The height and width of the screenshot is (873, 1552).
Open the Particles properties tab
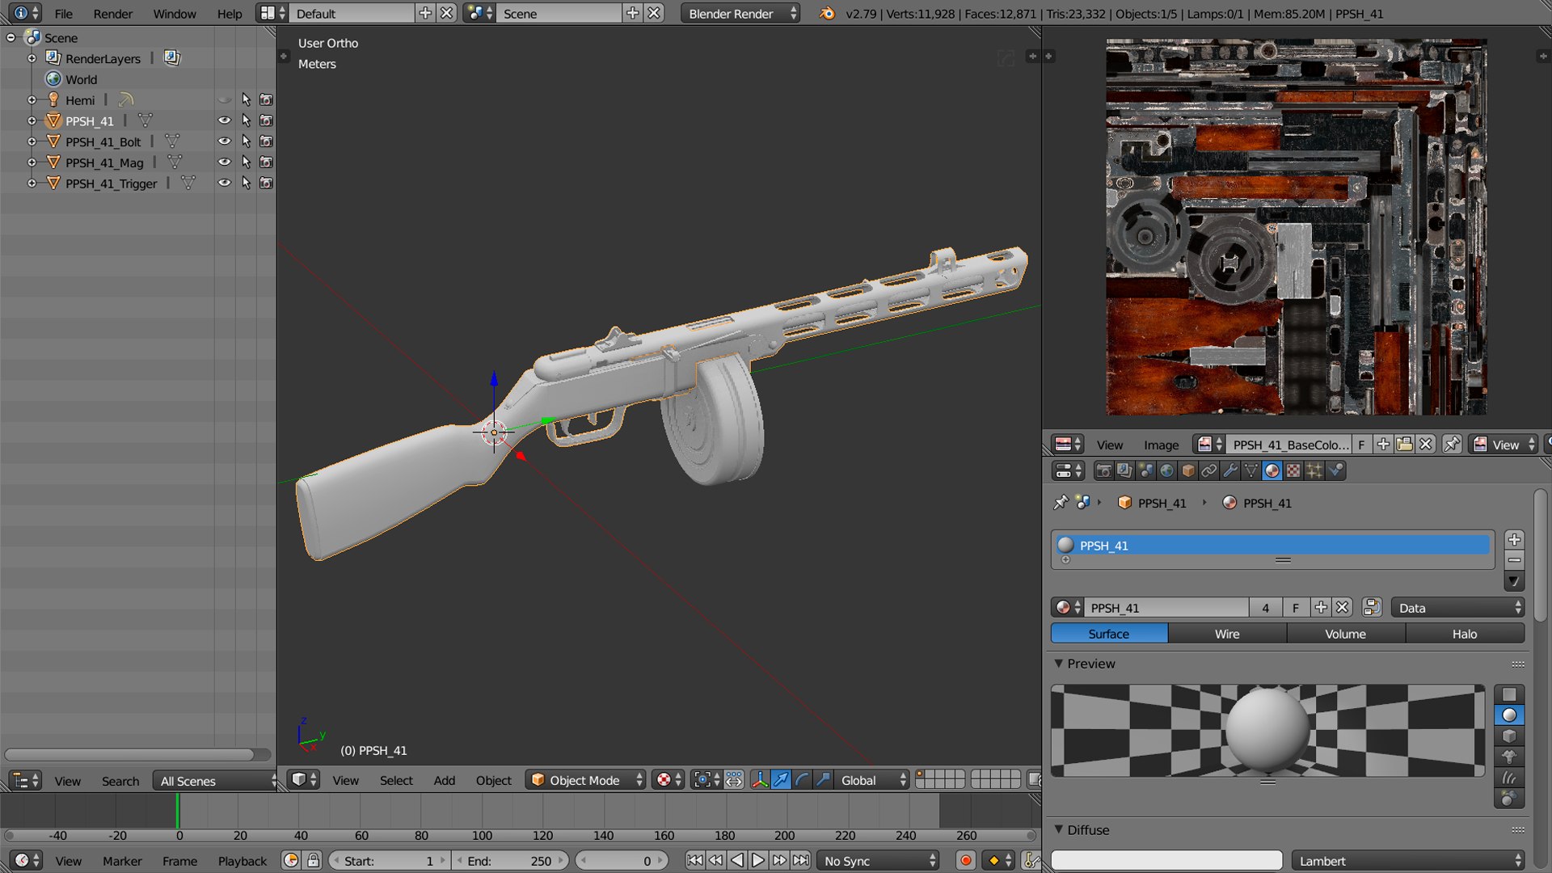pyautogui.click(x=1314, y=470)
